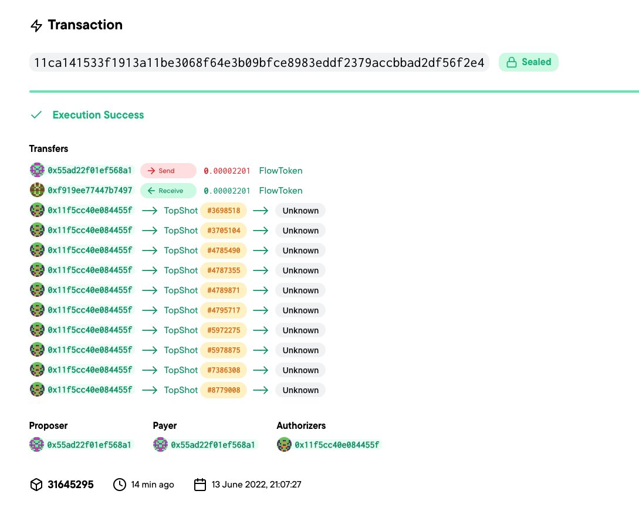Open sender address 0x55ad22f01ef568a1 in Transfers
The image size is (639, 511).
click(90, 170)
